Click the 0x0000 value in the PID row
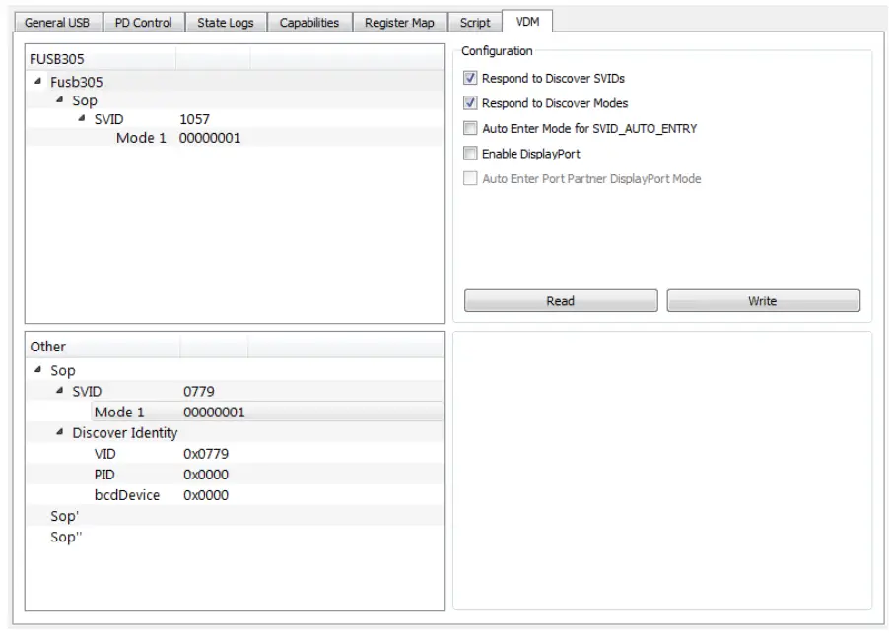 tap(206, 475)
